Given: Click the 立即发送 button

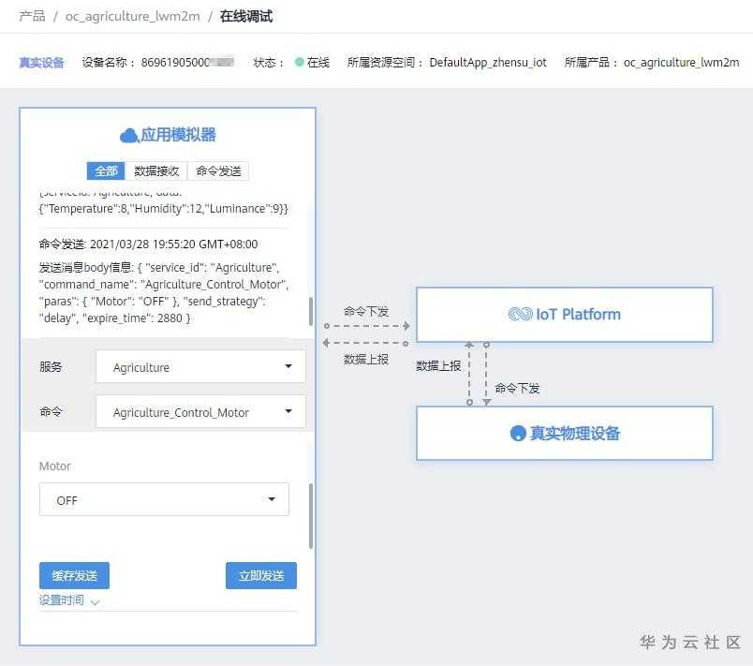Looking at the screenshot, I should click(261, 575).
